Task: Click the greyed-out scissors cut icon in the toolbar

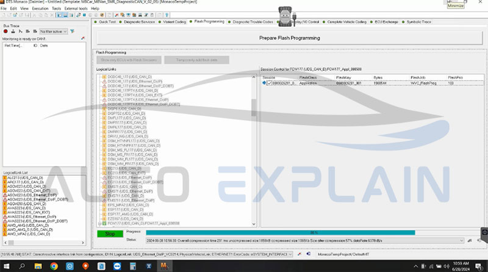Action: 34,15
